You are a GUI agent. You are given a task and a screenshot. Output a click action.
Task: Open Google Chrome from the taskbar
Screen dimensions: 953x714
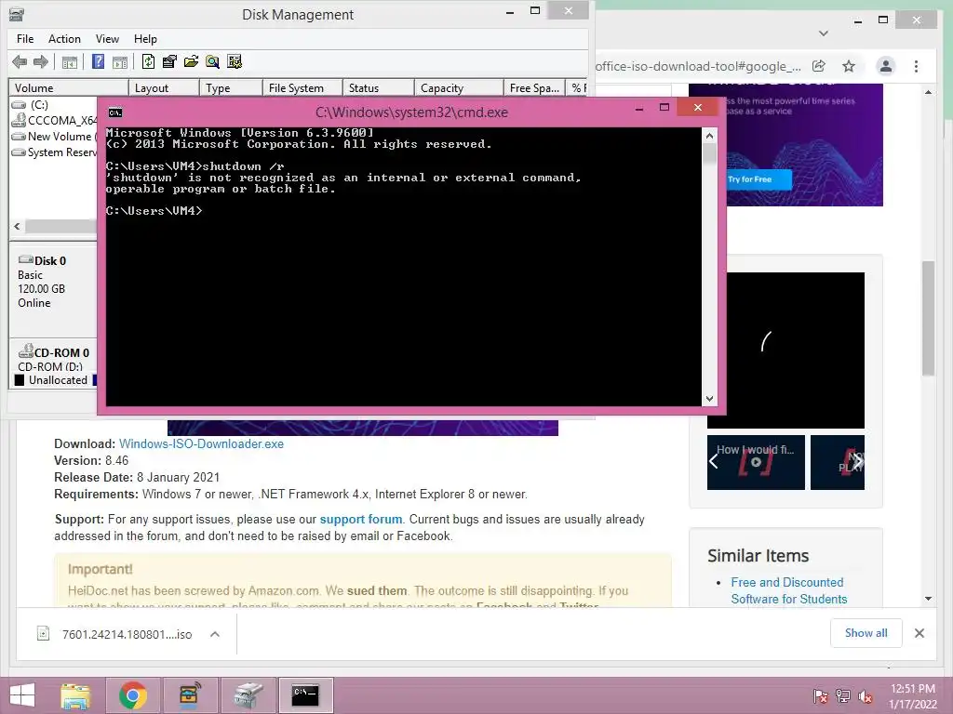(132, 695)
